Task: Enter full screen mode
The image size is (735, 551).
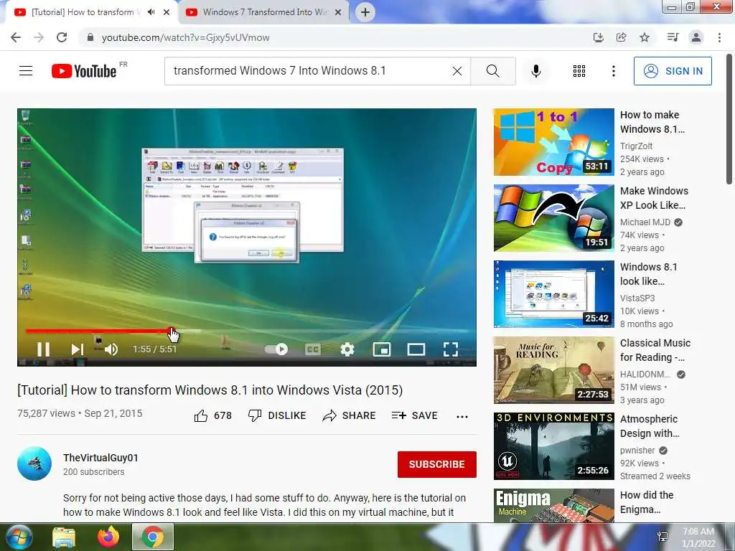Action: pos(451,349)
